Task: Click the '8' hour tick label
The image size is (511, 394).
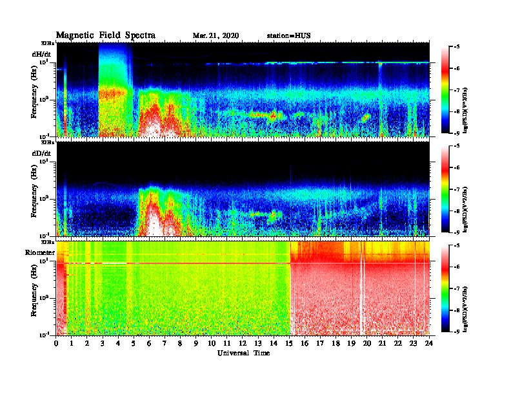Action: [x=180, y=344]
